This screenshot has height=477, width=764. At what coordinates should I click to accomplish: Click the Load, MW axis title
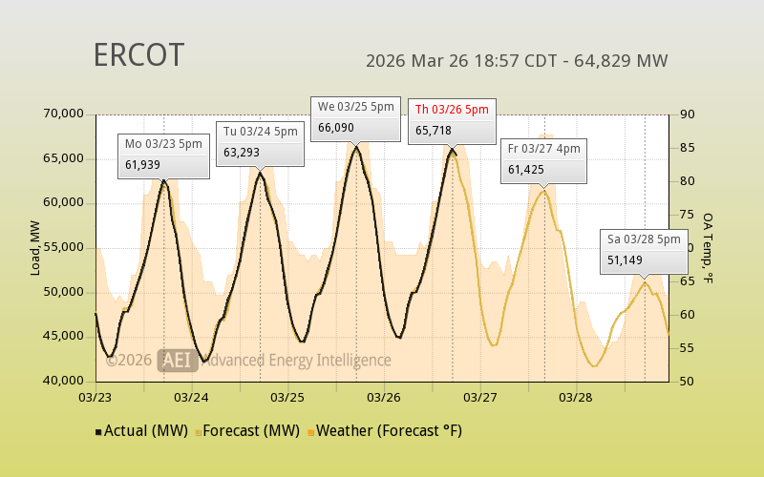(35, 248)
